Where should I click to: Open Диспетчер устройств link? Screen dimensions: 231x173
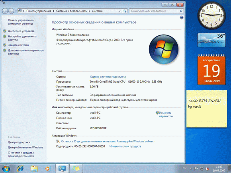21,31
